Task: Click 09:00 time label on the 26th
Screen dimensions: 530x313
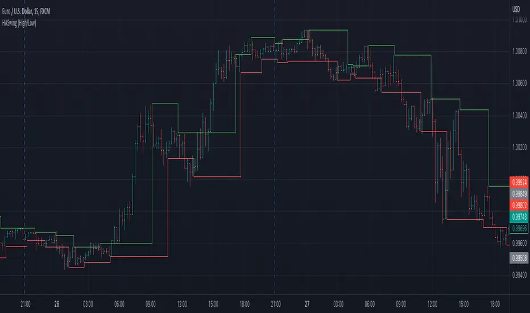Action: pyautogui.click(x=151, y=303)
